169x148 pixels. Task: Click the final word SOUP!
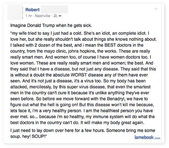[39, 136]
